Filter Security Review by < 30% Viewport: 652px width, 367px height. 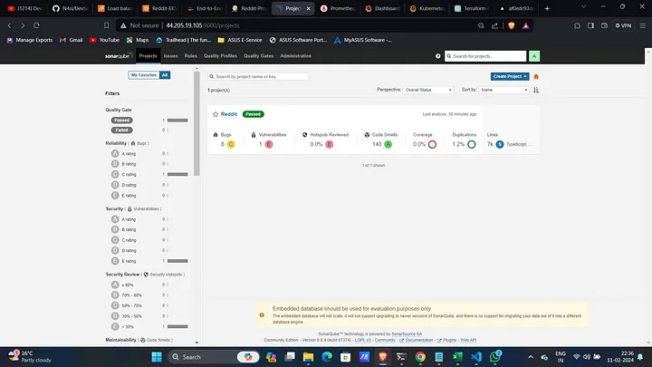pyautogui.click(x=122, y=326)
